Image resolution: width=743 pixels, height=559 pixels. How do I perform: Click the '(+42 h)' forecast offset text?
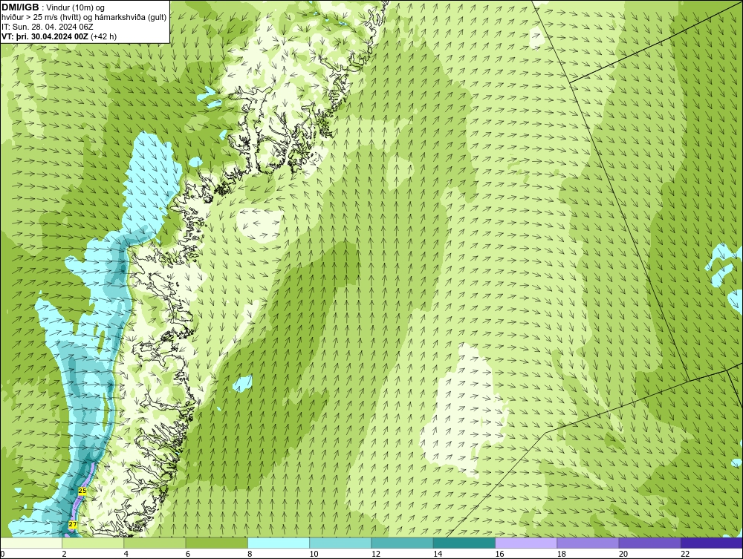[103, 36]
